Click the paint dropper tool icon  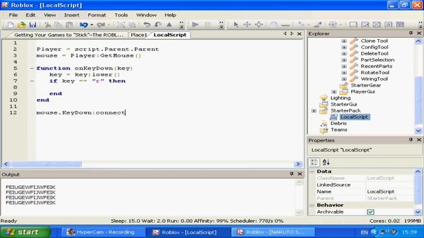coord(318,25)
